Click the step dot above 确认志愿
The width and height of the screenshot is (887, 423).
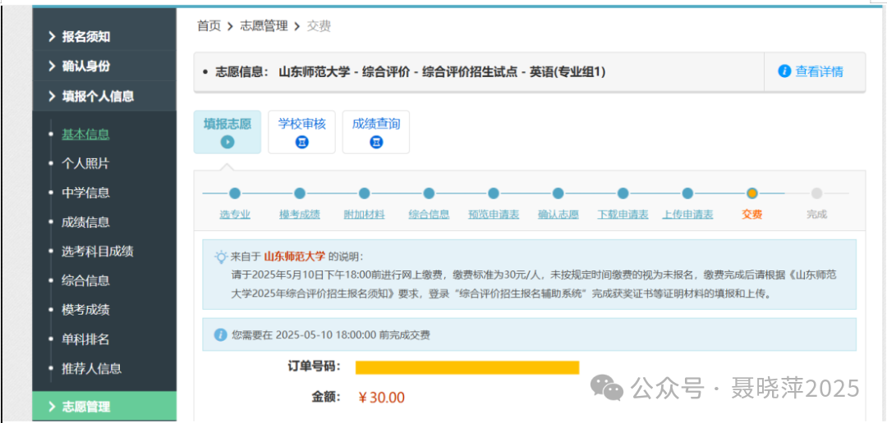[x=558, y=193]
